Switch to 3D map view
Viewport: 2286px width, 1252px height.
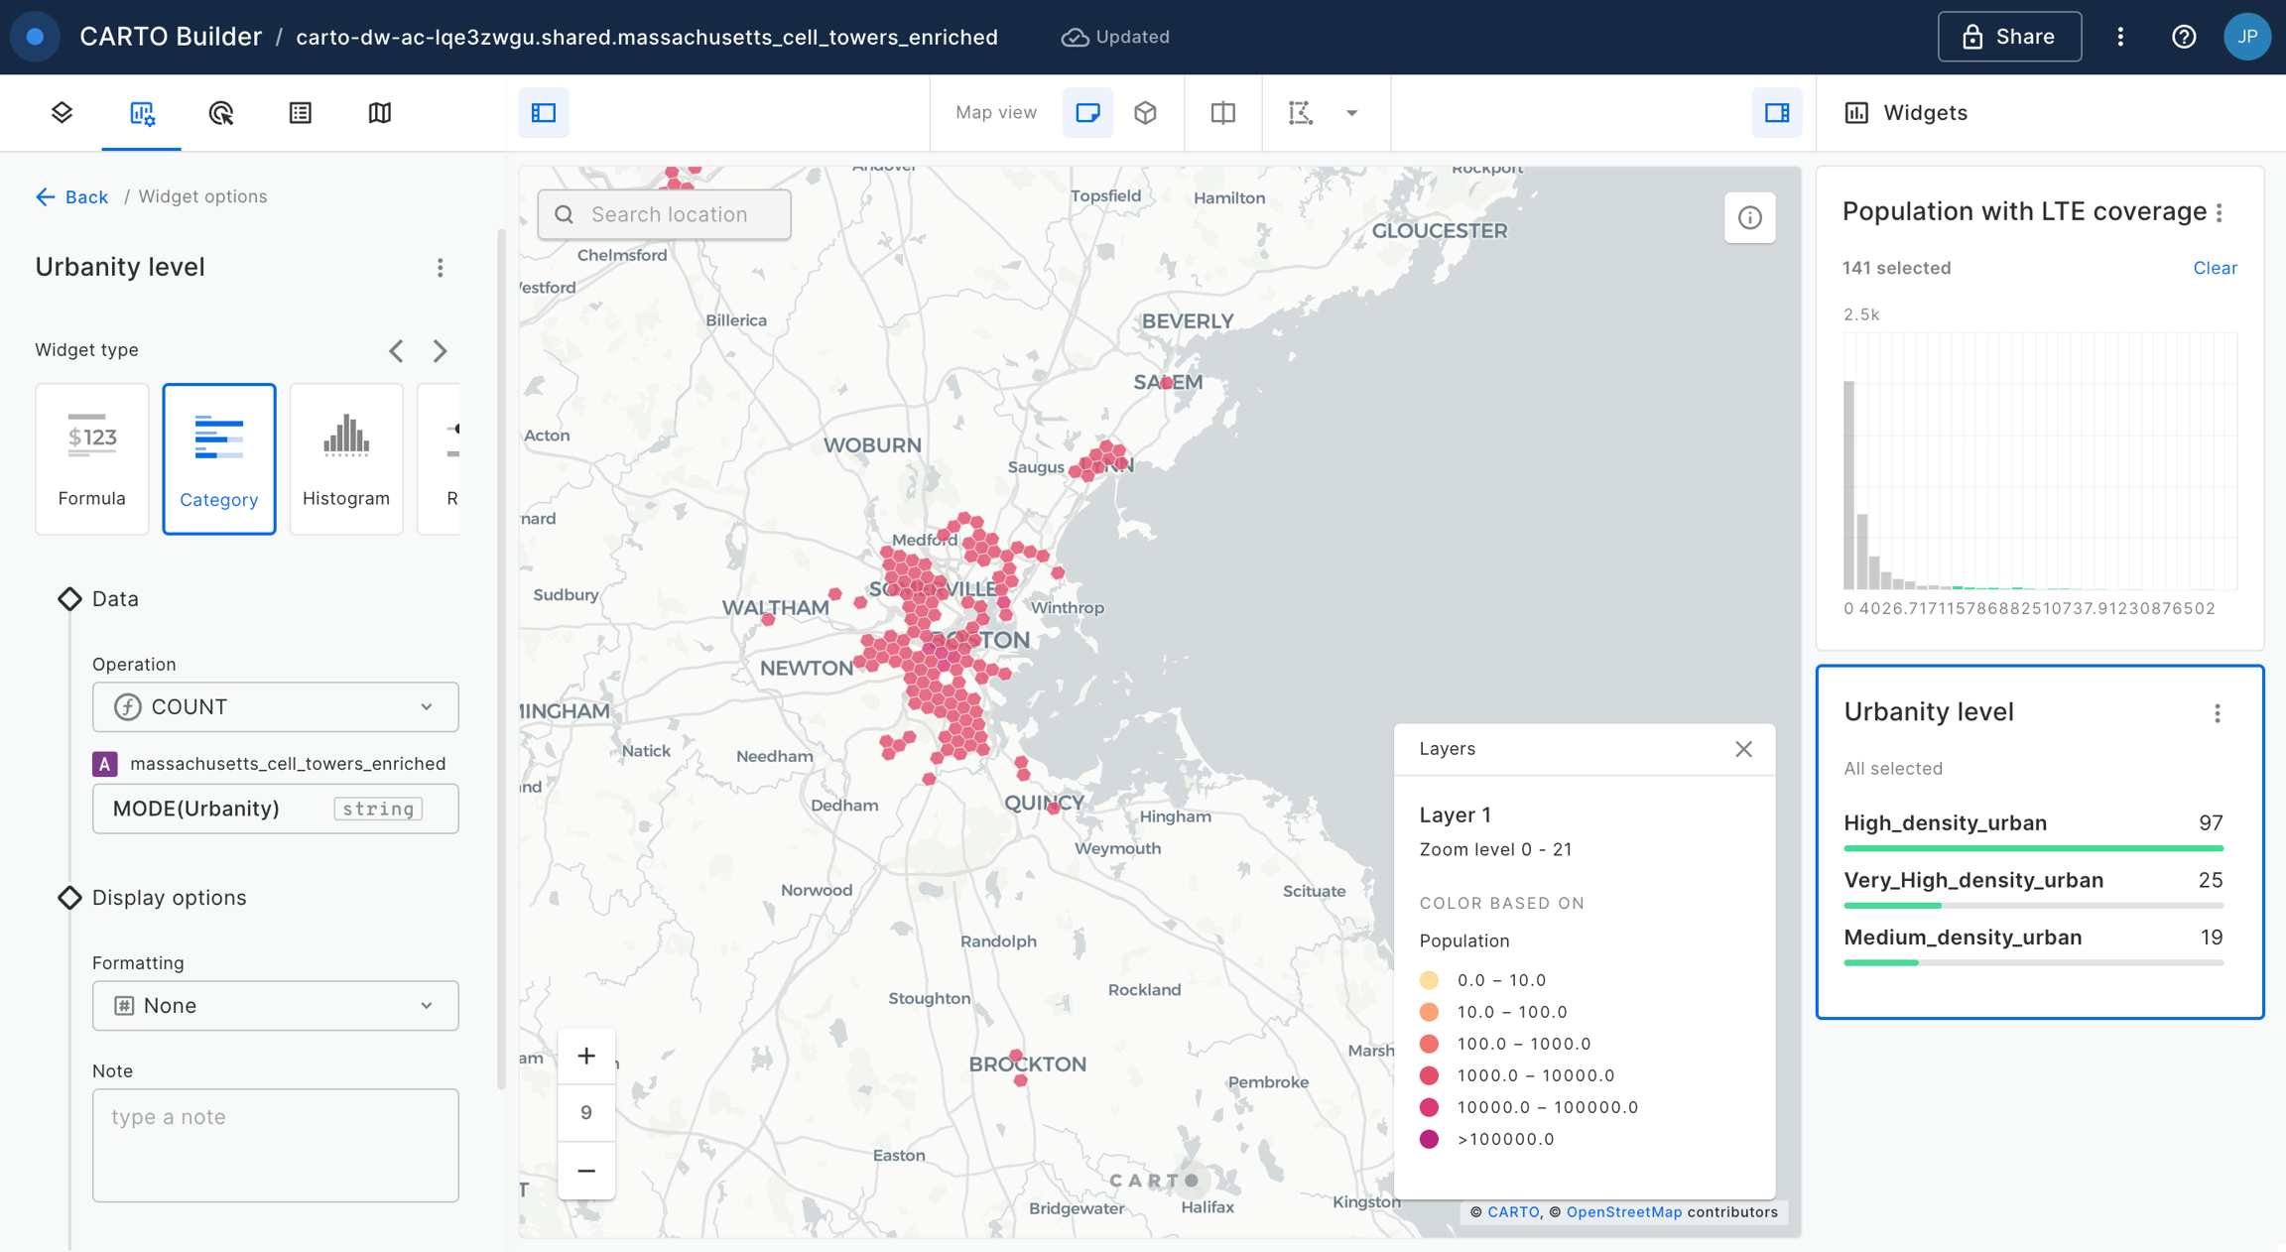pyautogui.click(x=1145, y=112)
